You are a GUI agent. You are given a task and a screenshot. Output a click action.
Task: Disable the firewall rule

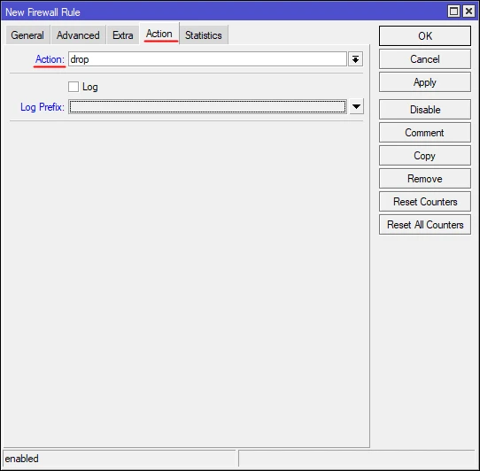click(425, 110)
